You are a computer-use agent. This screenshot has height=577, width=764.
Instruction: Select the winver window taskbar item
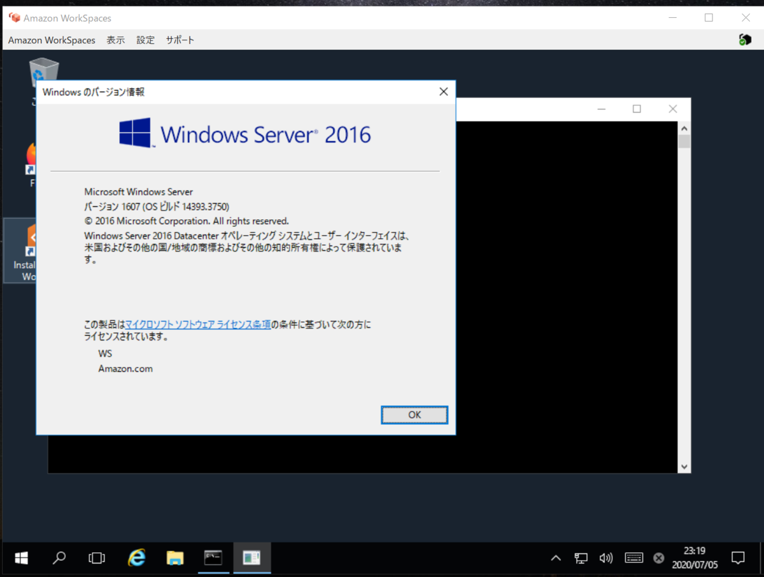point(251,559)
